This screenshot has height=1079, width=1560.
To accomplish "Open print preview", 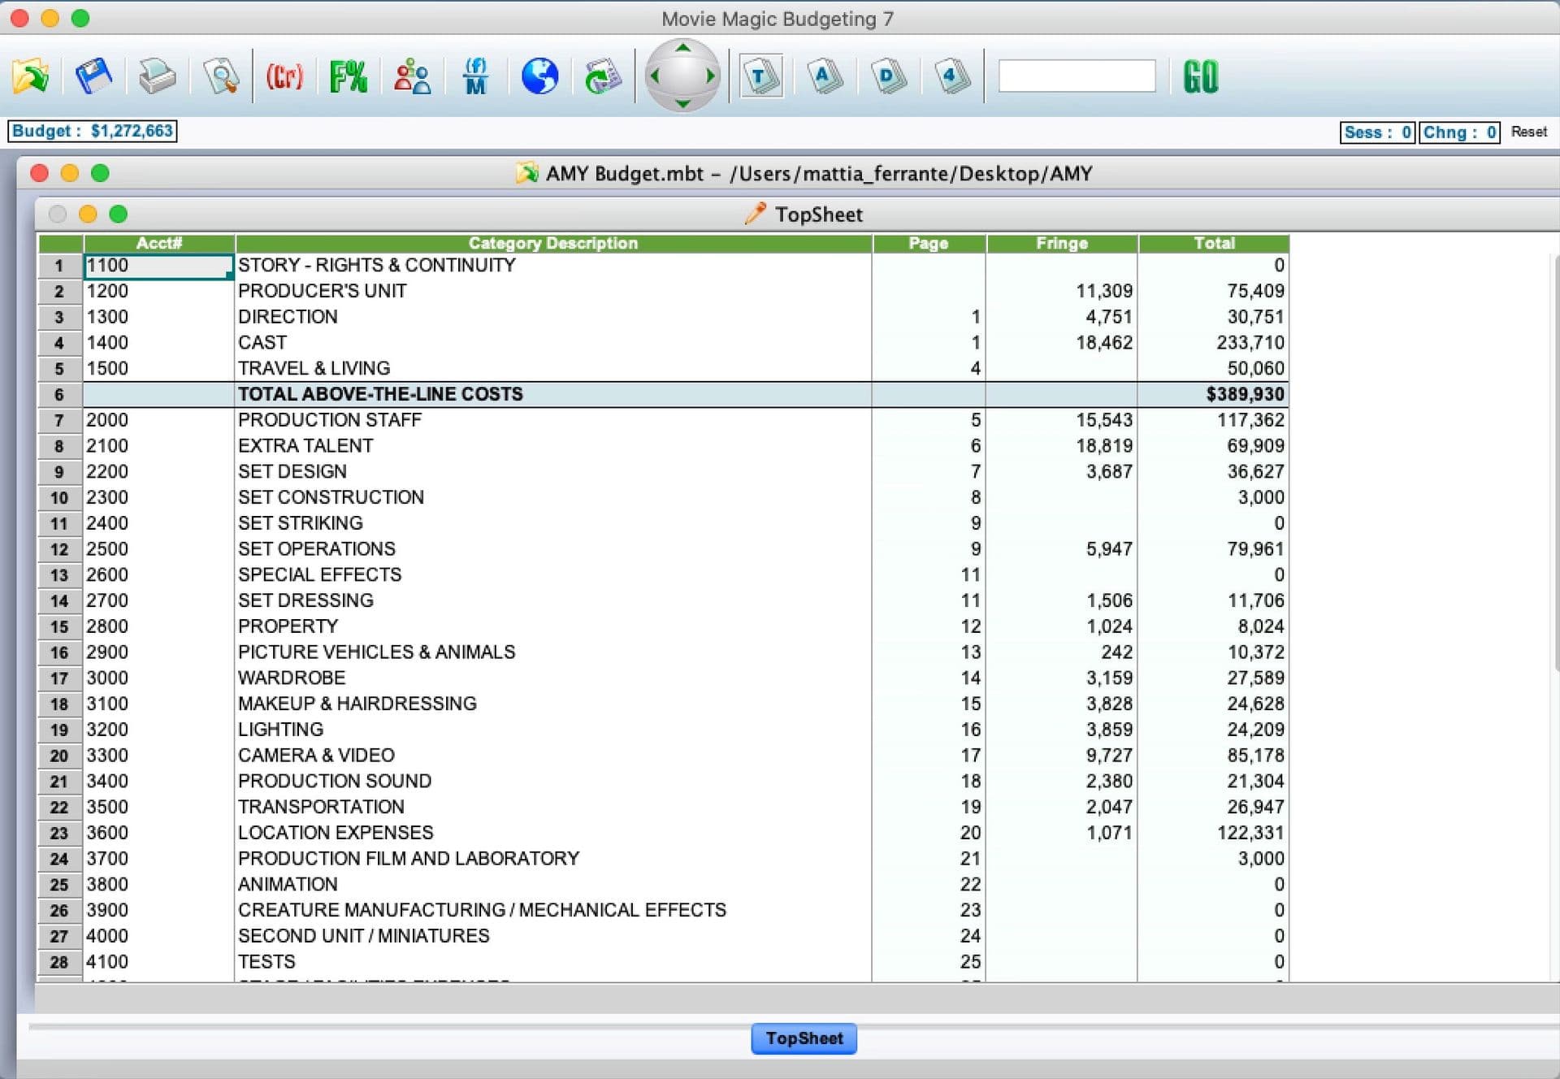I will pyautogui.click(x=220, y=76).
